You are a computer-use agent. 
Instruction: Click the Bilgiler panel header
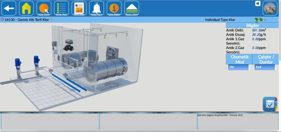point(252,25)
